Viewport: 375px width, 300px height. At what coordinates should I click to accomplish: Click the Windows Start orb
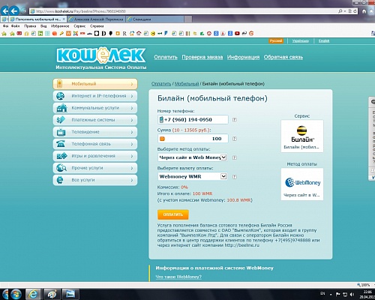click(x=16, y=294)
